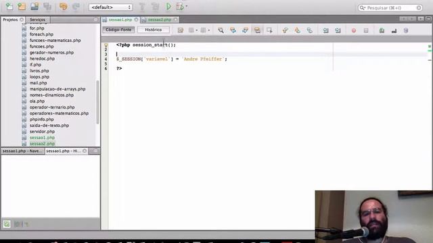Show opened documents list button
Viewport: 433px width, 243px height.
[x=420, y=19]
